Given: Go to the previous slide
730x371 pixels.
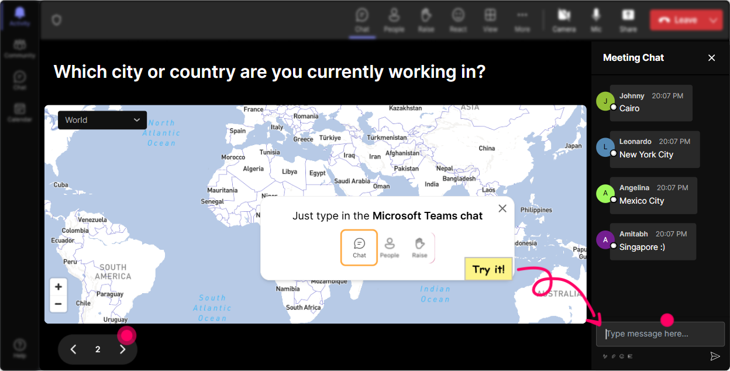Looking at the screenshot, I should click(73, 349).
